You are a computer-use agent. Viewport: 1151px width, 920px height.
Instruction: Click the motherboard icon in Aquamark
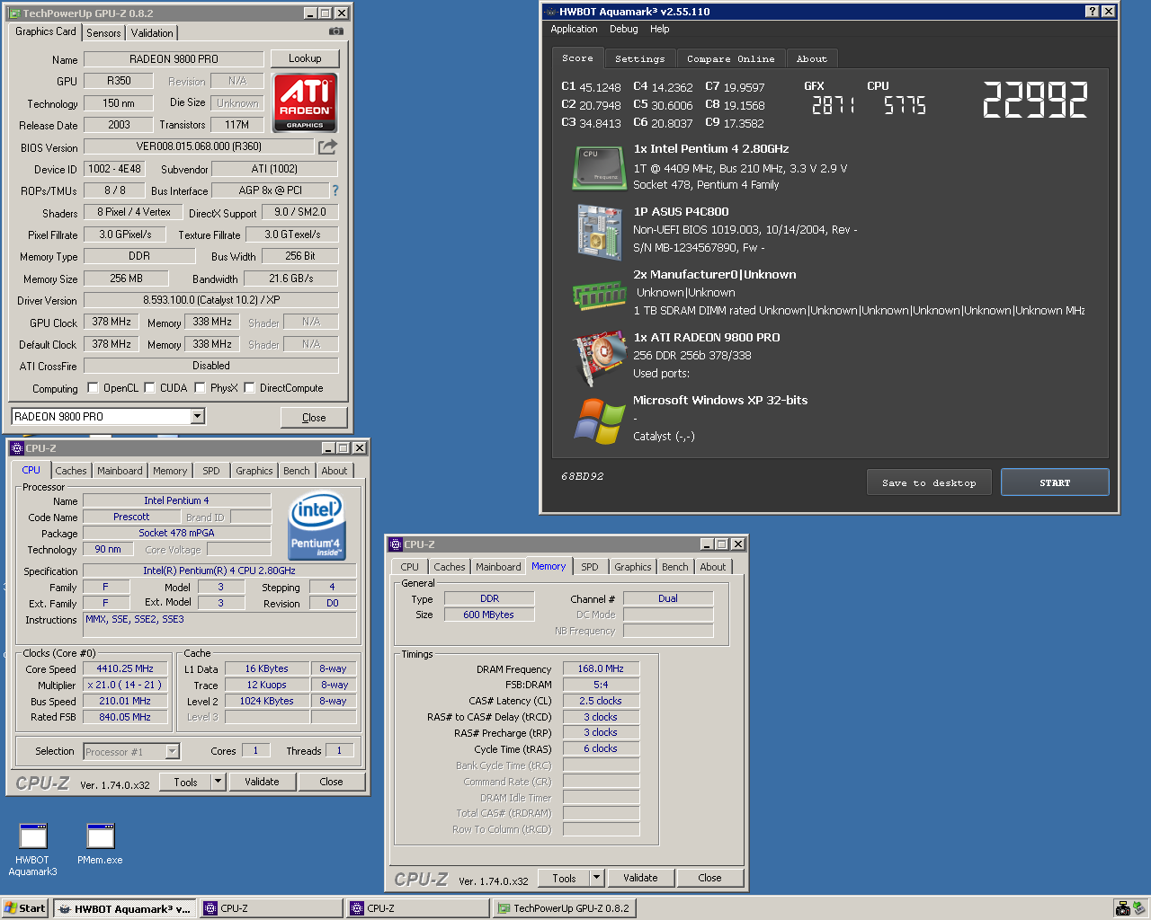click(599, 232)
